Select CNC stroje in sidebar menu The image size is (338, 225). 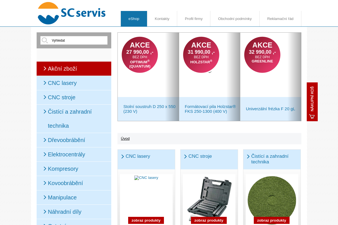[74, 97]
